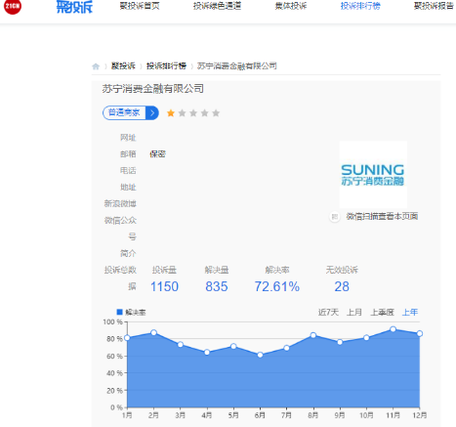The height and width of the screenshot is (427, 456).
Task: Click the breadcrumb home icon
Action: [x=96, y=66]
